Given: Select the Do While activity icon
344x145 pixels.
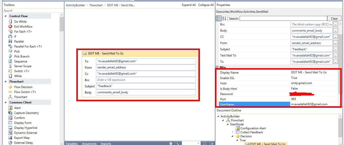Looking at the screenshot, I should [10, 22].
